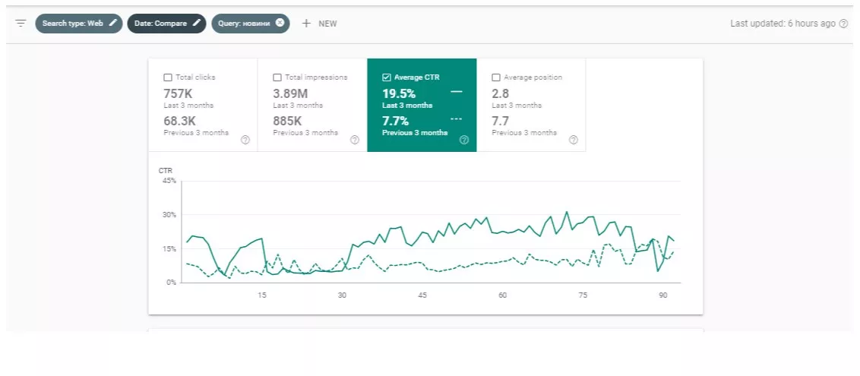This screenshot has height=376, width=860.
Task: Add a new filter with plus icon
Action: [x=307, y=23]
